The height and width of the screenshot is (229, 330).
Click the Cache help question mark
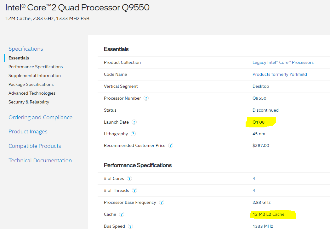[x=122, y=214]
